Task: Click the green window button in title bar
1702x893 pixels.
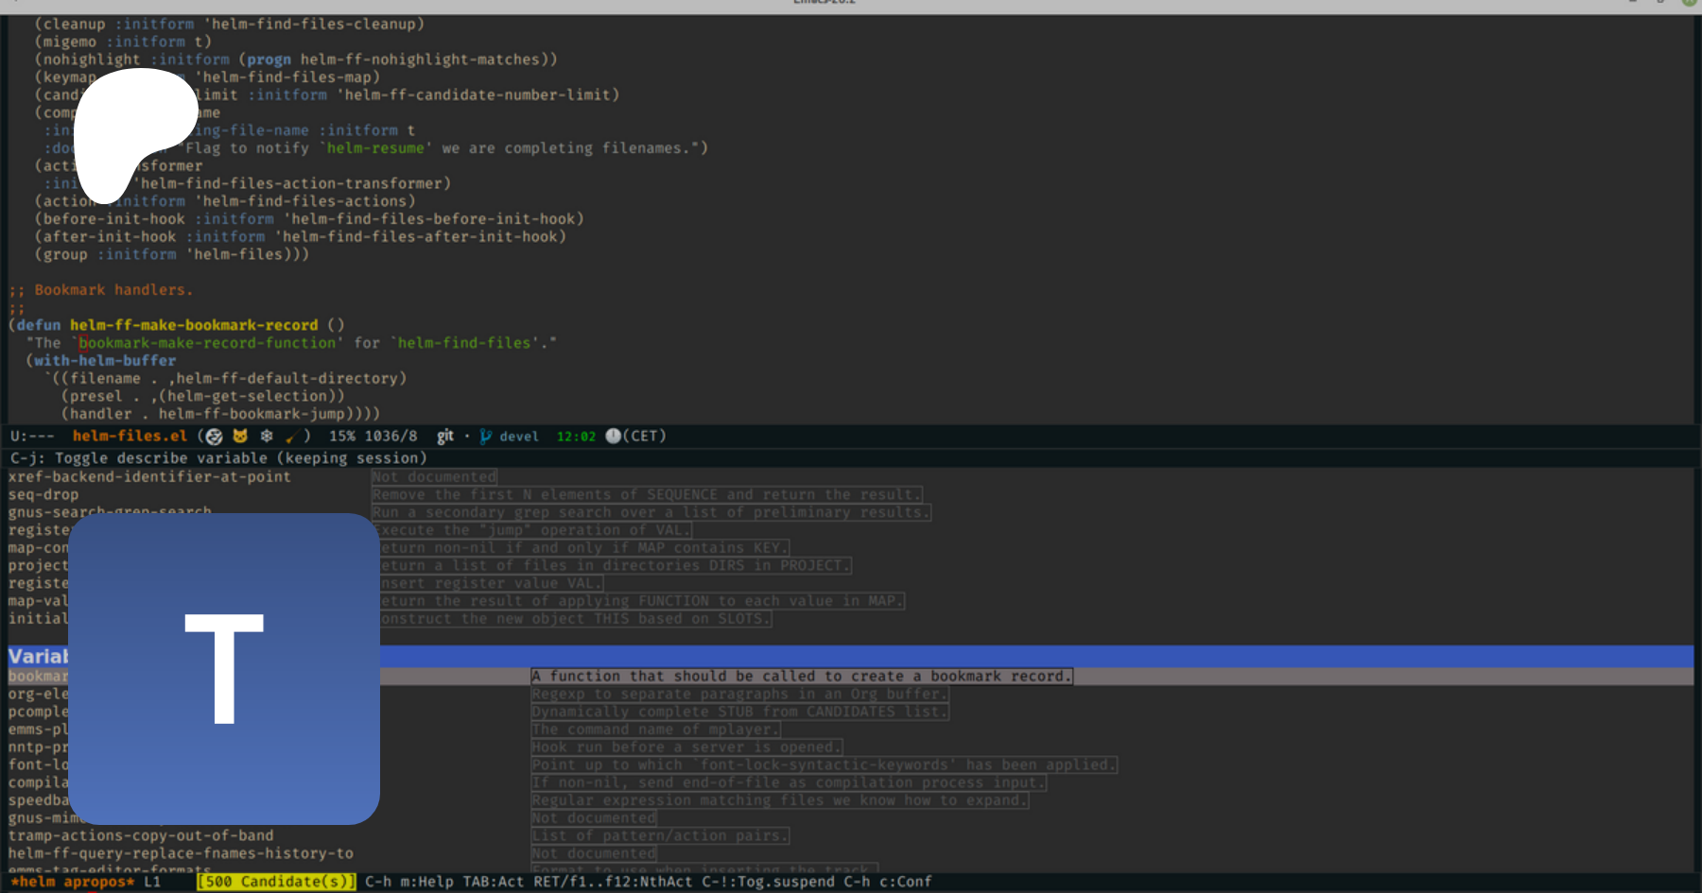Action: (1689, 3)
